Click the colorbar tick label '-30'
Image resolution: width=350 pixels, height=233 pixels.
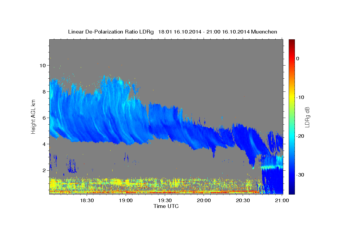point(300,175)
